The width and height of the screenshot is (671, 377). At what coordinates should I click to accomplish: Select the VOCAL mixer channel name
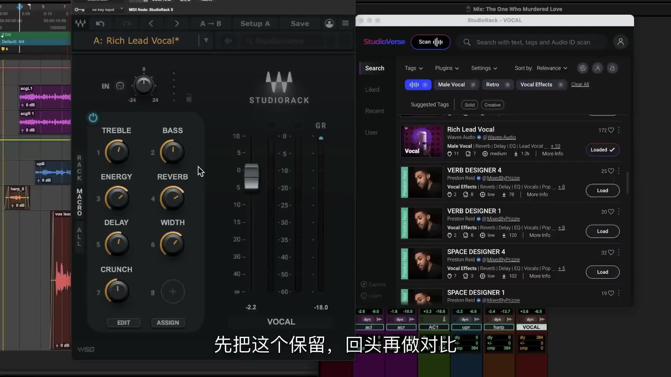pos(531,327)
